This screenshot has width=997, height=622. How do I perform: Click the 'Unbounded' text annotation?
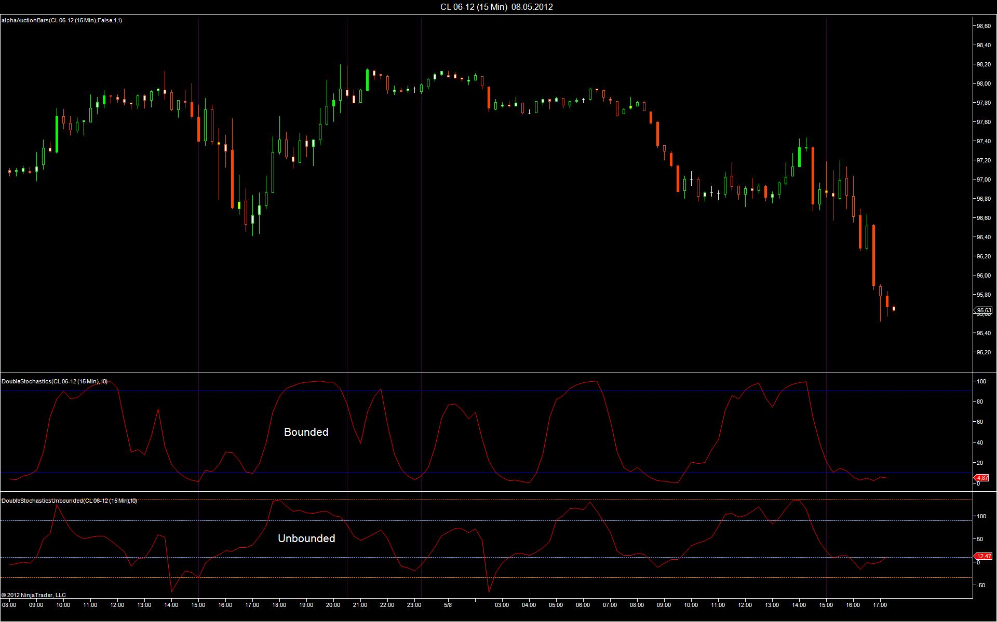click(306, 538)
